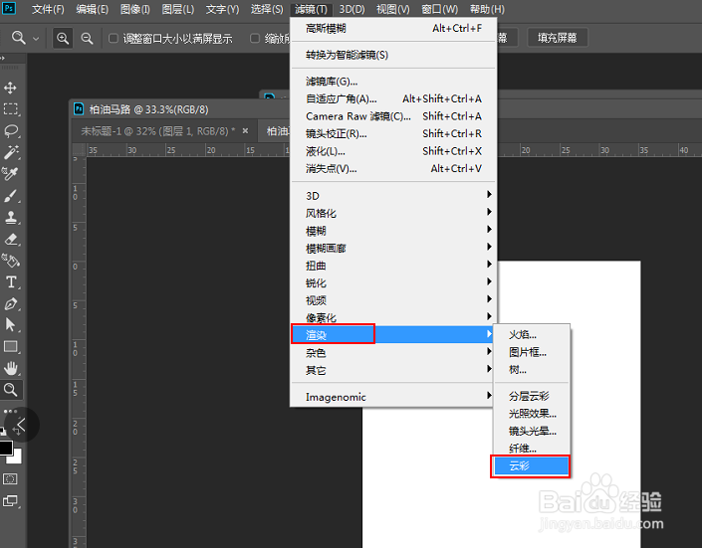Select the Path Selection tool
The image size is (702, 548).
(10, 325)
